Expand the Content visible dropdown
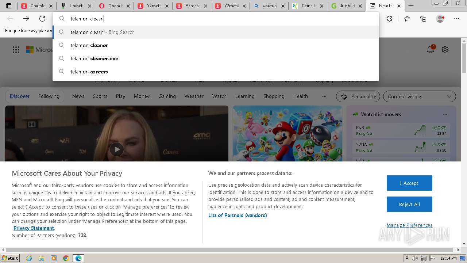 coord(419,96)
